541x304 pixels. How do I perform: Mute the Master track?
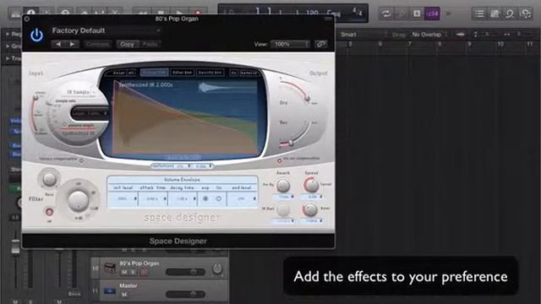tap(124, 295)
